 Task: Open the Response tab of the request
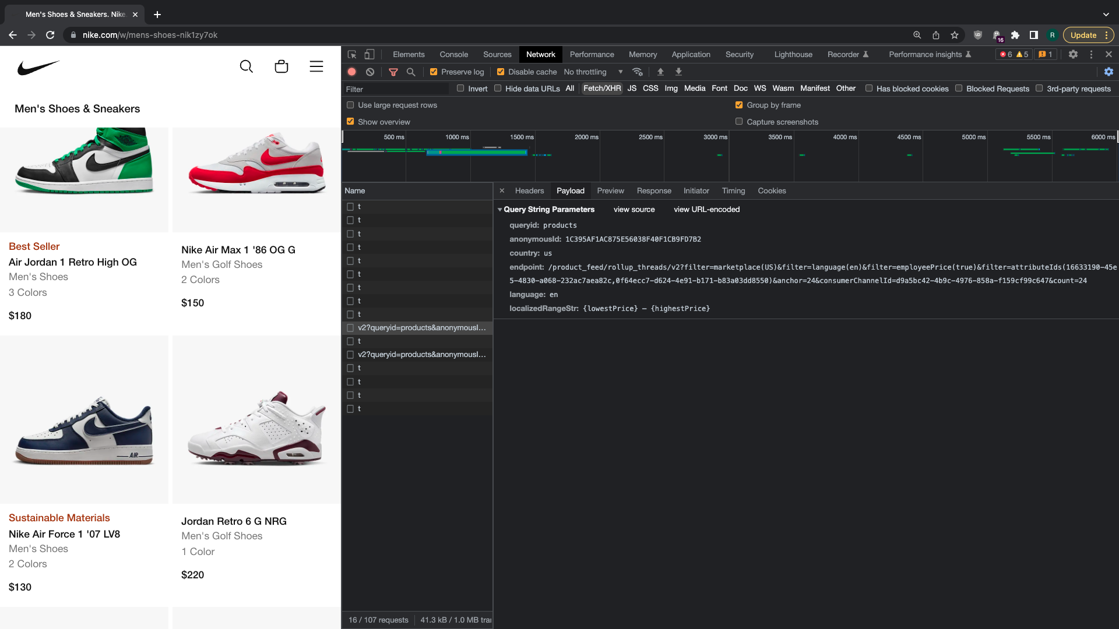654,190
